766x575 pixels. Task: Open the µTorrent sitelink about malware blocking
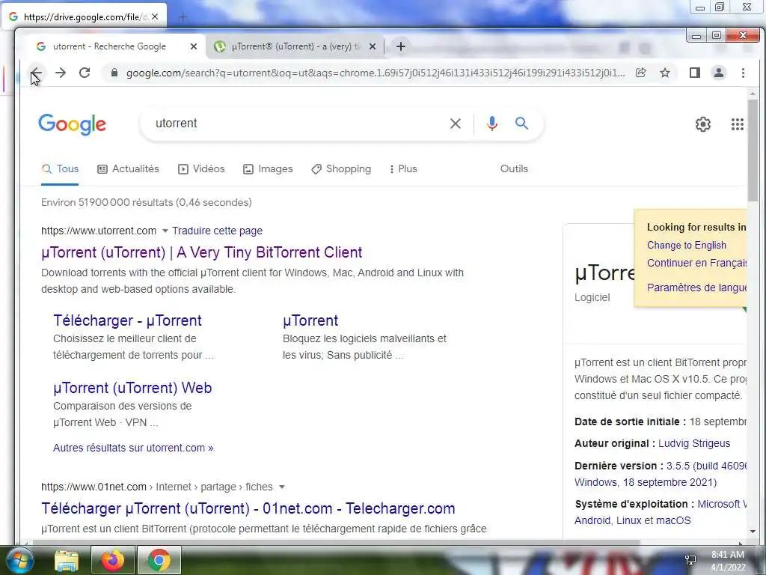click(x=310, y=320)
